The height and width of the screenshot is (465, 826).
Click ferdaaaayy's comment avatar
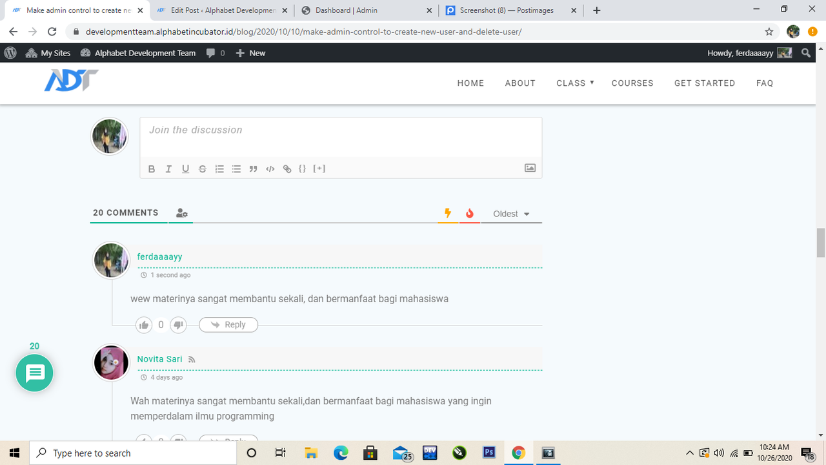click(112, 260)
